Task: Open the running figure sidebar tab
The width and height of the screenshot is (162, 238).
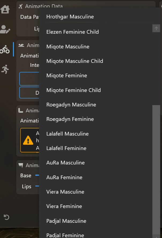Action: pos(5,69)
